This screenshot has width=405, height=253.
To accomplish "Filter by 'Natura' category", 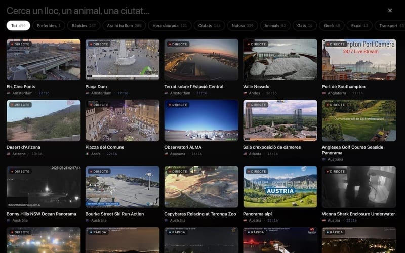I will [242, 26].
